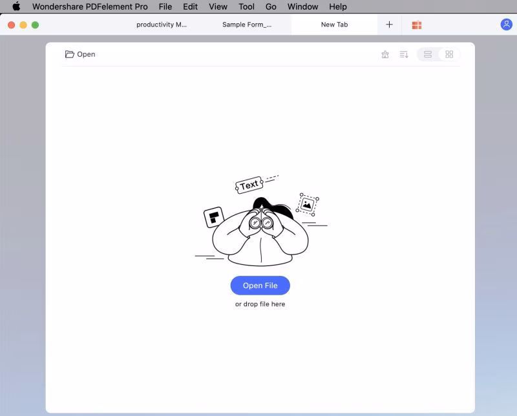Click the binoculars illustration drop area
The height and width of the screenshot is (416, 517).
click(x=261, y=220)
